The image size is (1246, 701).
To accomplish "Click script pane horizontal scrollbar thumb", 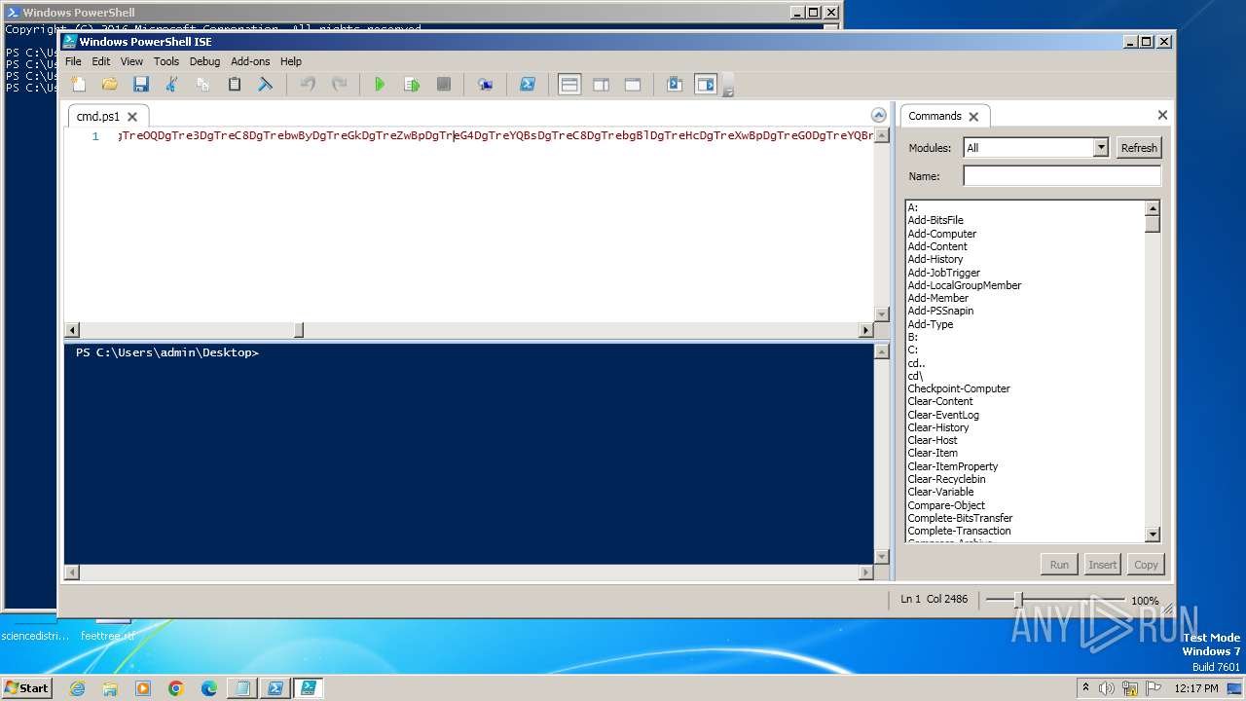I will pyautogui.click(x=299, y=330).
